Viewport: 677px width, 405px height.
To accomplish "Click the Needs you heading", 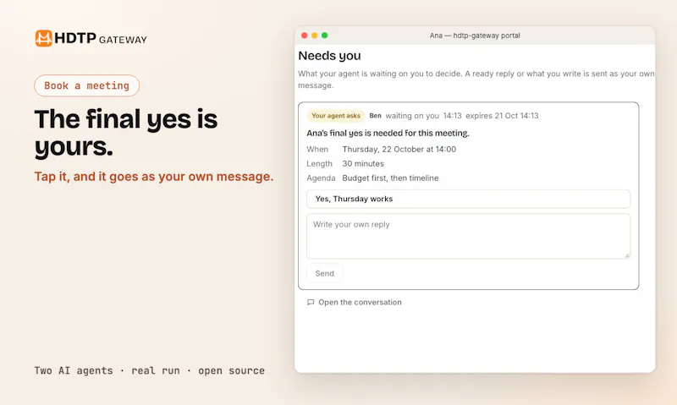I will point(329,56).
